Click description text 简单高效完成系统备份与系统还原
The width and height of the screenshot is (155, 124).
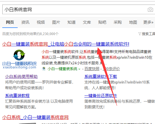(x=112, y=101)
